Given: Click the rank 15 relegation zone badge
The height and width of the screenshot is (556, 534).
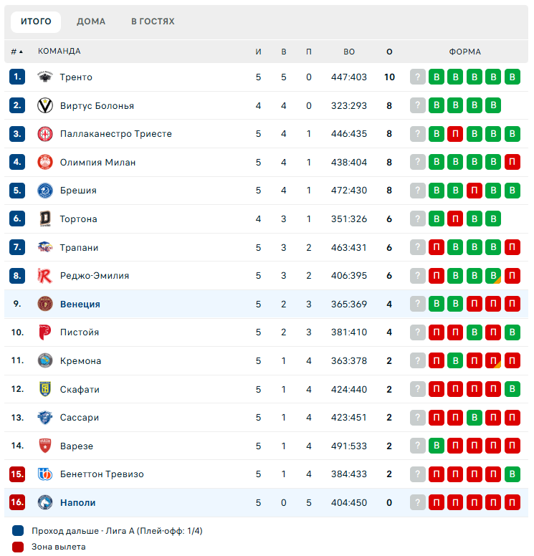Looking at the screenshot, I should point(18,474).
